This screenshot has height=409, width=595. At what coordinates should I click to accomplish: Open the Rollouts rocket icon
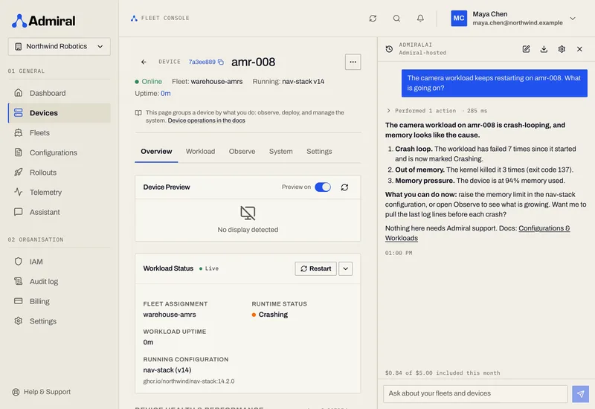pos(18,173)
